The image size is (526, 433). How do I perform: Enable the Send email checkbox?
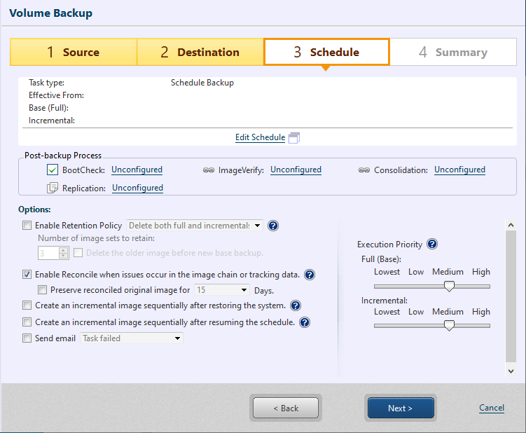coord(27,338)
